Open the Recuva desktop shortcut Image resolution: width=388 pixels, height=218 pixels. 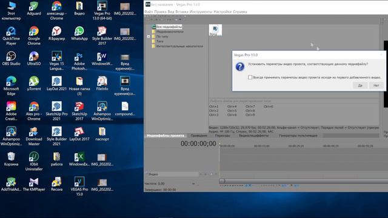tap(56, 184)
